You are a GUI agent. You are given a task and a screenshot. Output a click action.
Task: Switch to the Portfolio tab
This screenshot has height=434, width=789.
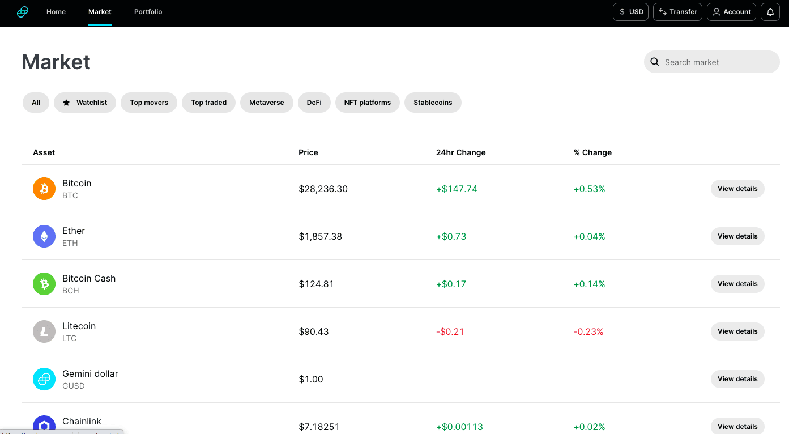point(148,12)
